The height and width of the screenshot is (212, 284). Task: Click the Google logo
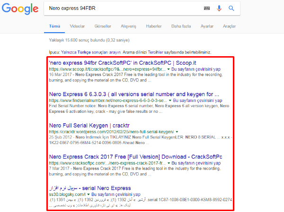pyautogui.click(x=20, y=8)
